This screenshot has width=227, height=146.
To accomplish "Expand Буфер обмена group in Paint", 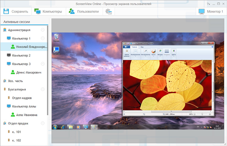I will pyautogui.click(x=127, y=53).
